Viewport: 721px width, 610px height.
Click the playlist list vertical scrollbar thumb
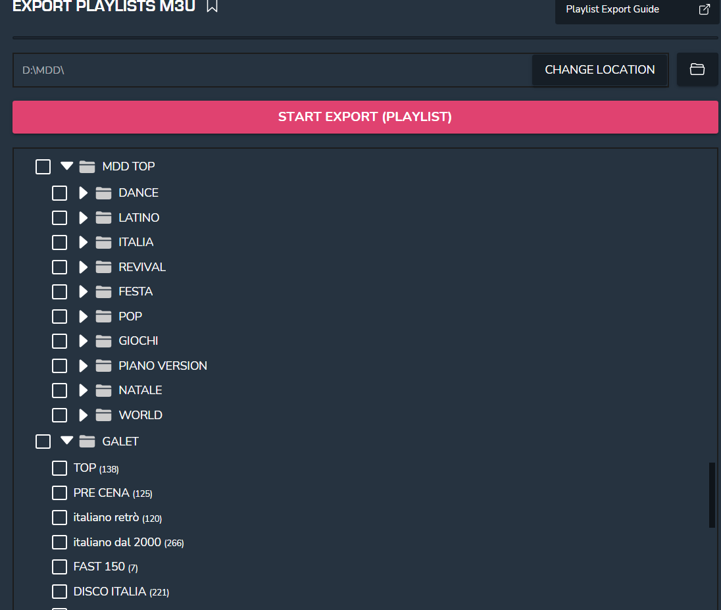pyautogui.click(x=712, y=495)
